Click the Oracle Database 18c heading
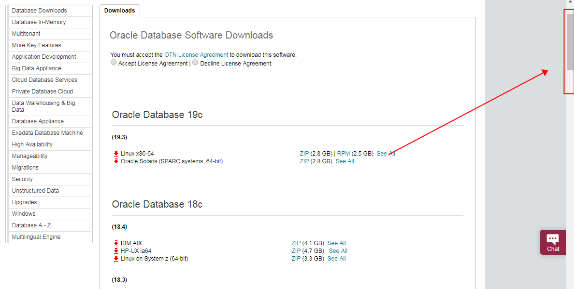The image size is (574, 289). pos(157,204)
